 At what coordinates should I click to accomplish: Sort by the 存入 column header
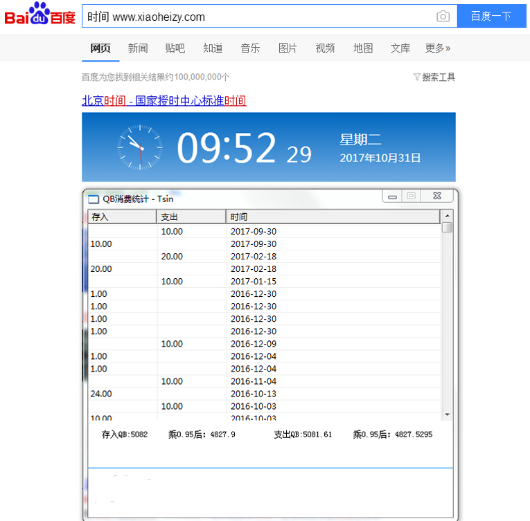coord(122,217)
